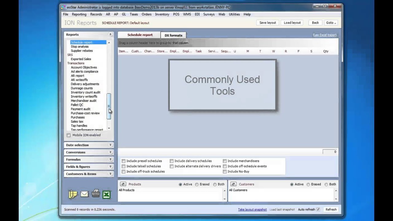Open the Reporting menu

tap(79, 14)
